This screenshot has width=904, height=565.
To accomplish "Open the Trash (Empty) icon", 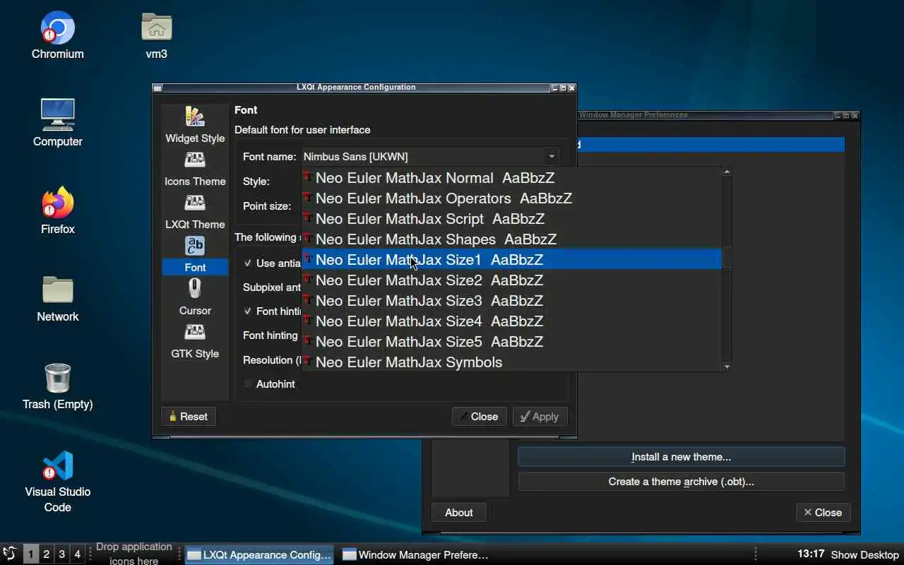I will click(58, 386).
